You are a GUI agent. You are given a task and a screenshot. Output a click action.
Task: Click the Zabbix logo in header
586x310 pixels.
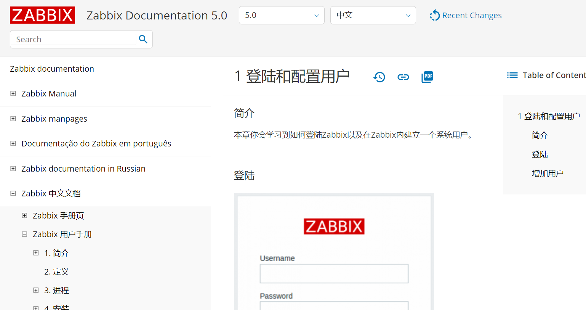pos(42,15)
